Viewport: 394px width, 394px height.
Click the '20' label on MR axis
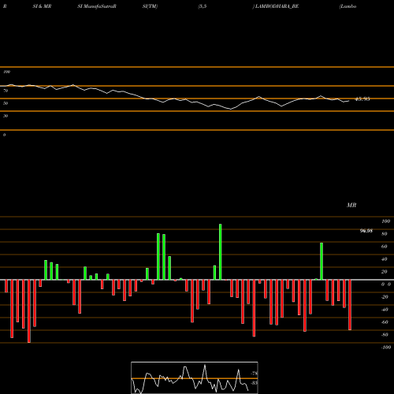[x=385, y=272]
